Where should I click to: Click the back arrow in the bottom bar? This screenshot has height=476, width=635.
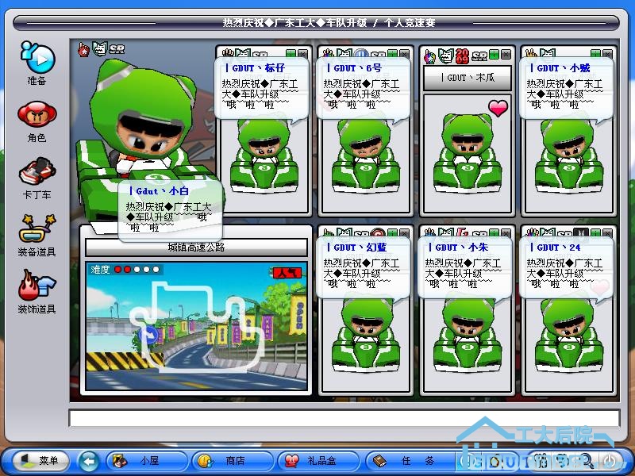[x=88, y=460]
